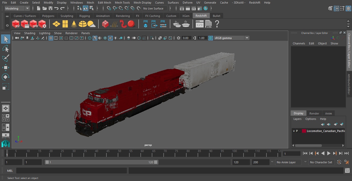Image resolution: width=352 pixels, height=181 pixels.
Task: Open shelf tab selector menu icon
Action: [x=7, y=16]
